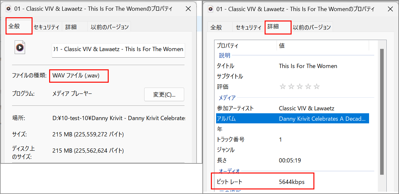The height and width of the screenshot is (194, 399).
Task: Click the file name text field
Action: pos(118,49)
